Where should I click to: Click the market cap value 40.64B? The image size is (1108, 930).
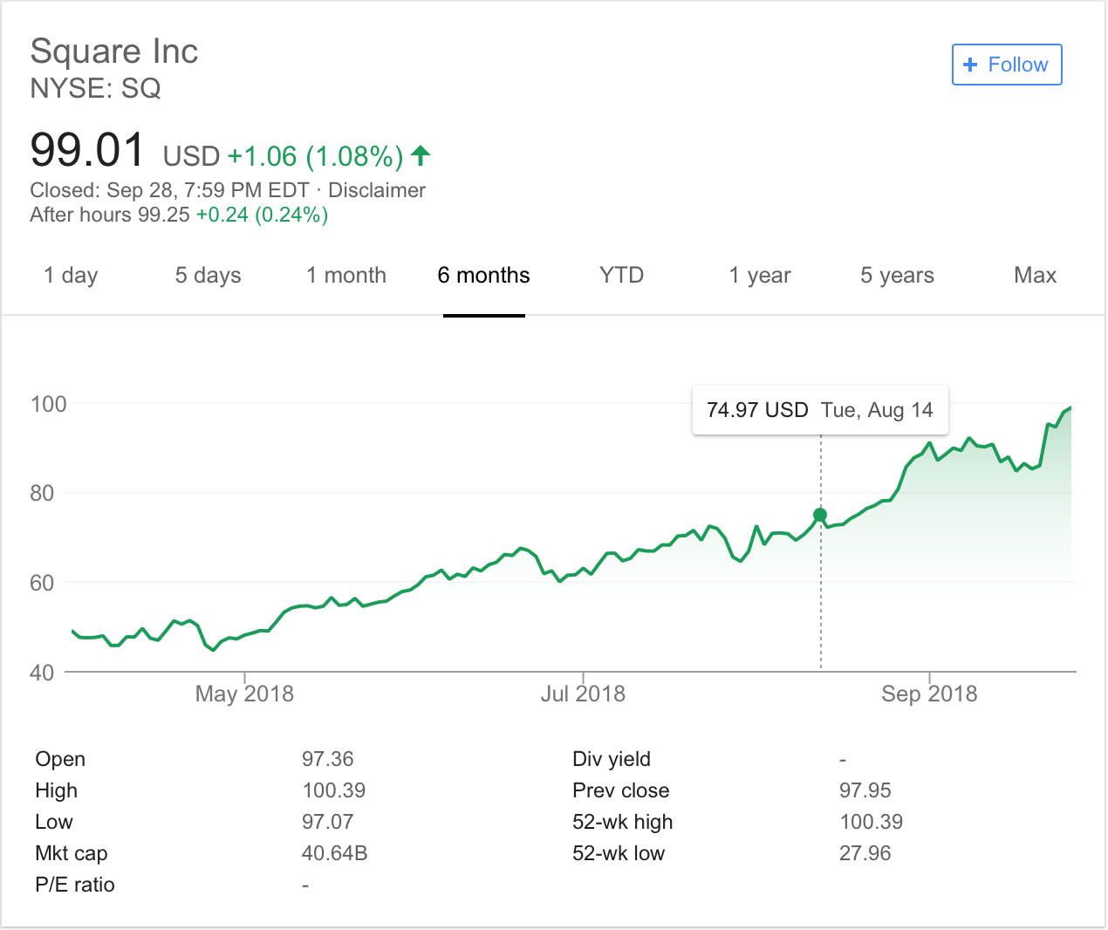(x=335, y=853)
